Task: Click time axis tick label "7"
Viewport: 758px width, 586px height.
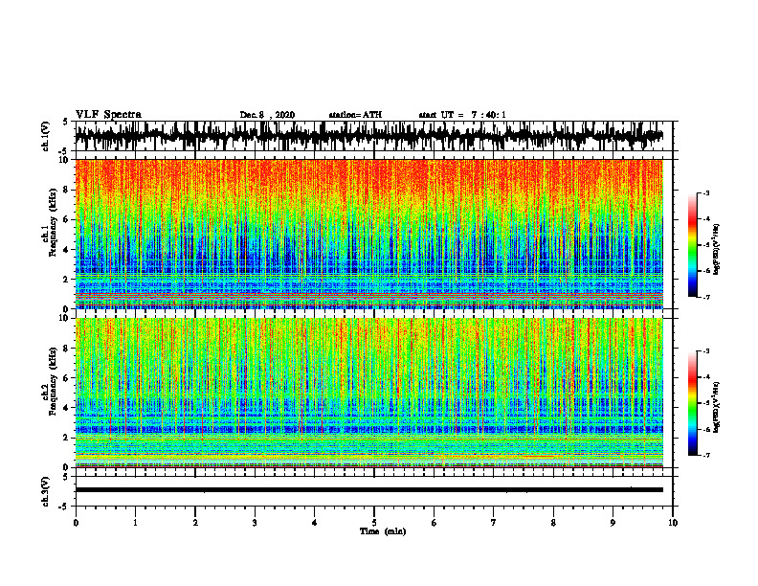Action: pos(494,523)
